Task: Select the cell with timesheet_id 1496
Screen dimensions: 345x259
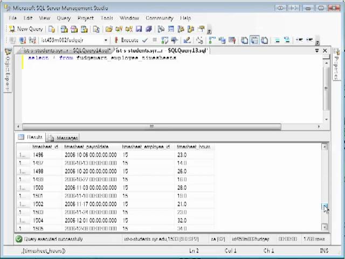Action: [46, 155]
